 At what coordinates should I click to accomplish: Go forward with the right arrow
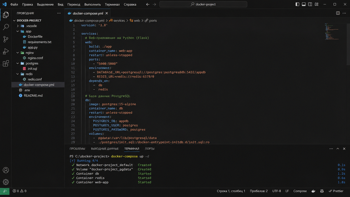154,4
